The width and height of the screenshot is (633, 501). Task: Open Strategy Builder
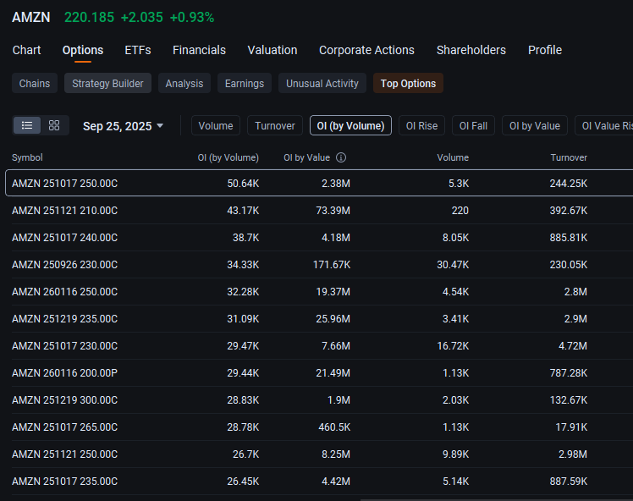click(107, 83)
